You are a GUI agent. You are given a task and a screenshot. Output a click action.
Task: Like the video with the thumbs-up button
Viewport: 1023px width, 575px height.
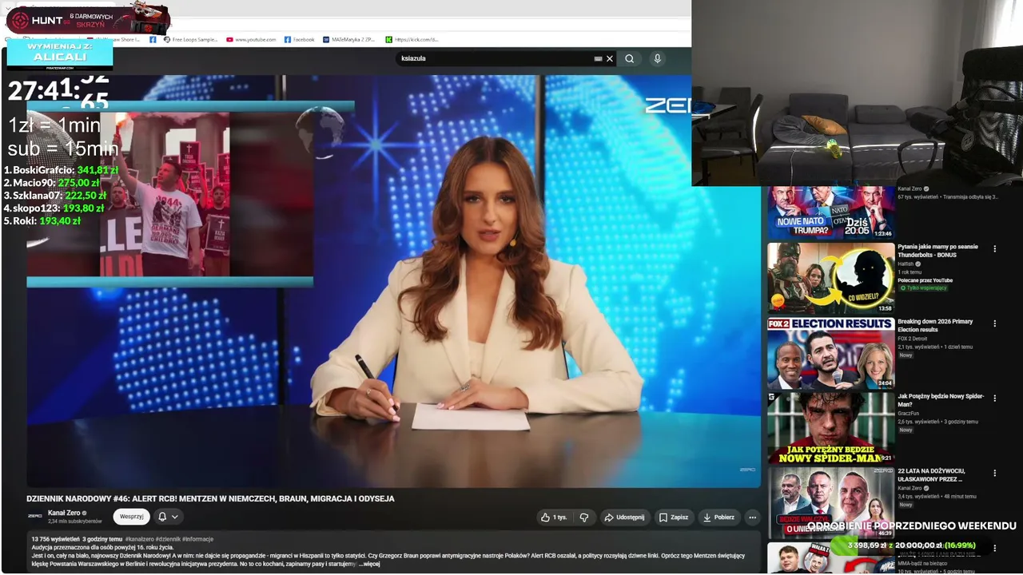(x=555, y=517)
